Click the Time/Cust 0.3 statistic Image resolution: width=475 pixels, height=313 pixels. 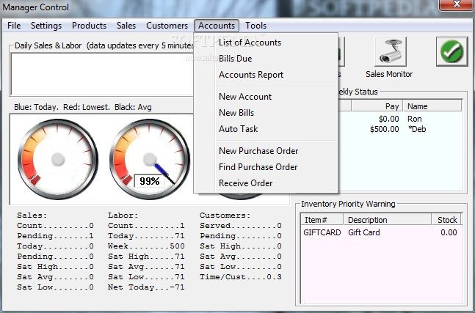coord(241,277)
